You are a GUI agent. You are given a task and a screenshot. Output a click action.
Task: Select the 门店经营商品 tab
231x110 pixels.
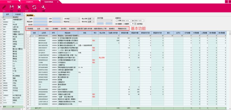pos(48,2)
